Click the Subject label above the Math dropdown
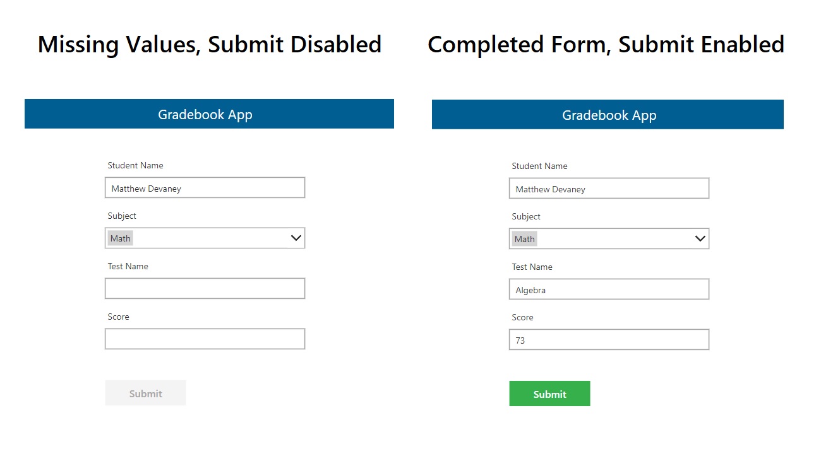The height and width of the screenshot is (454, 821). [122, 216]
